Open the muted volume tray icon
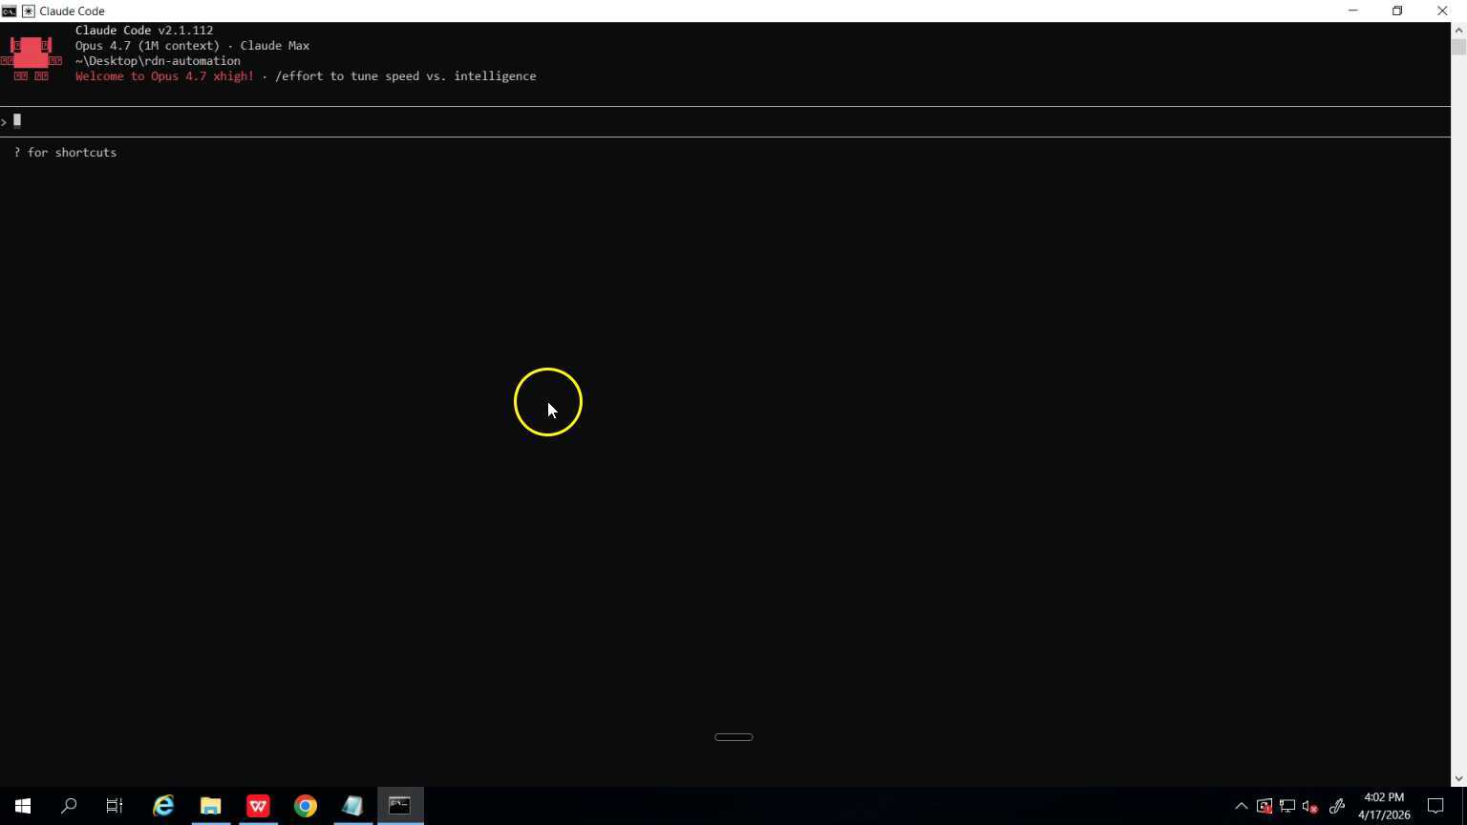 click(1310, 806)
